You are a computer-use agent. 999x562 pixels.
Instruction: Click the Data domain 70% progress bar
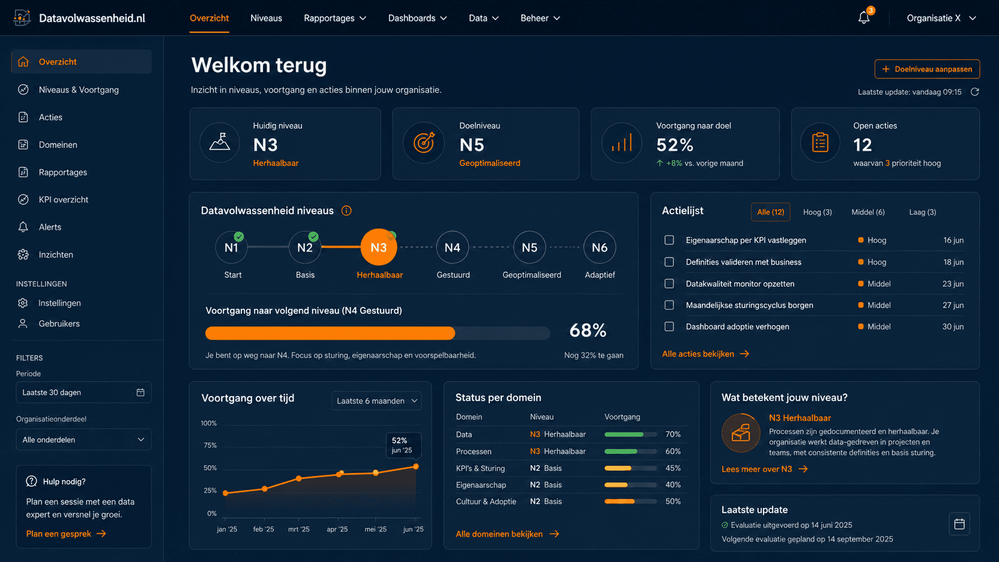pyautogui.click(x=630, y=434)
